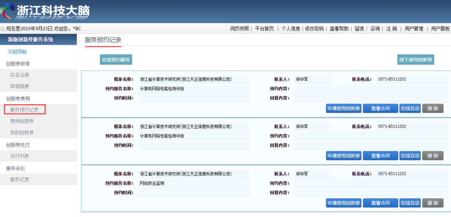Image resolution: width=451 pixels, height=217 pixels.
Task: Click 查看合同 for 网站安全监测 record
Action: [x=380, y=203]
